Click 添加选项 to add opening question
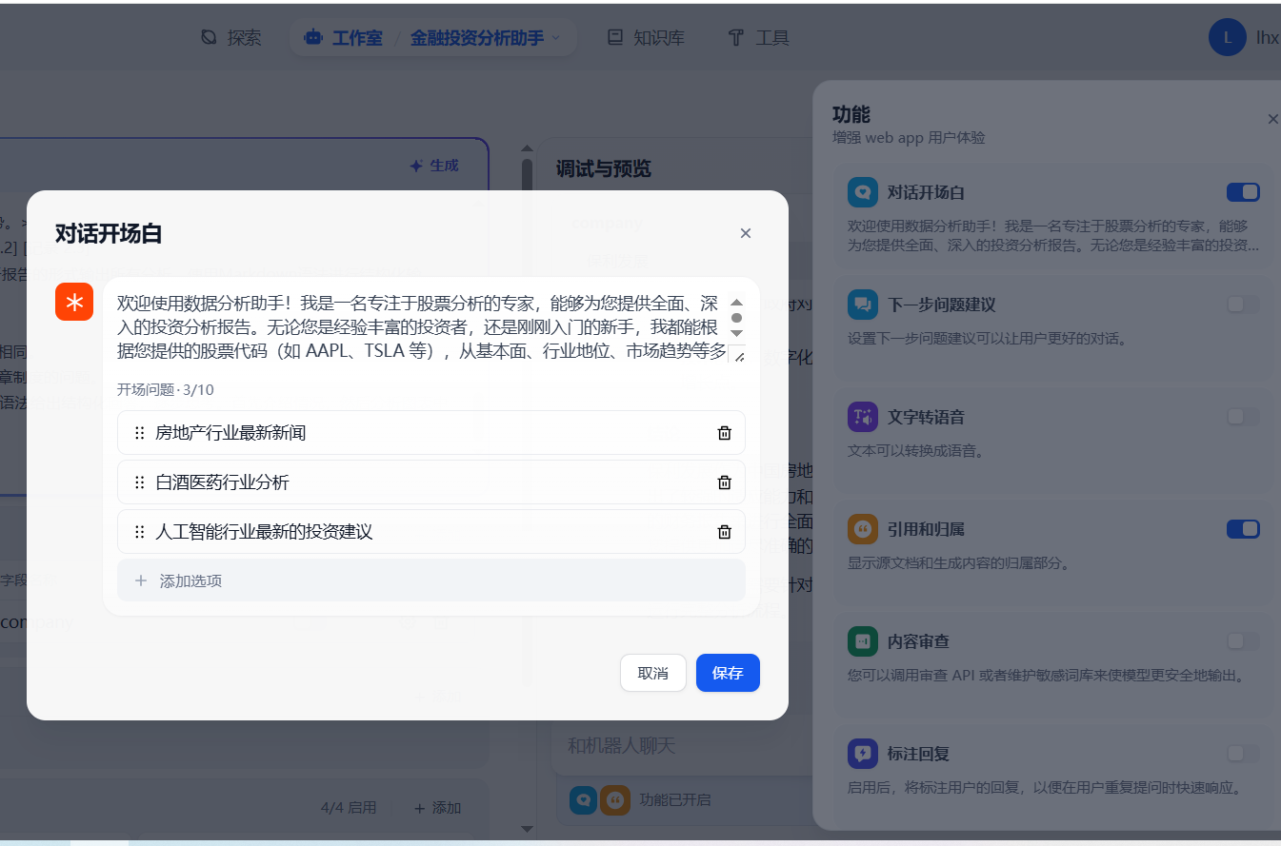 pos(430,580)
